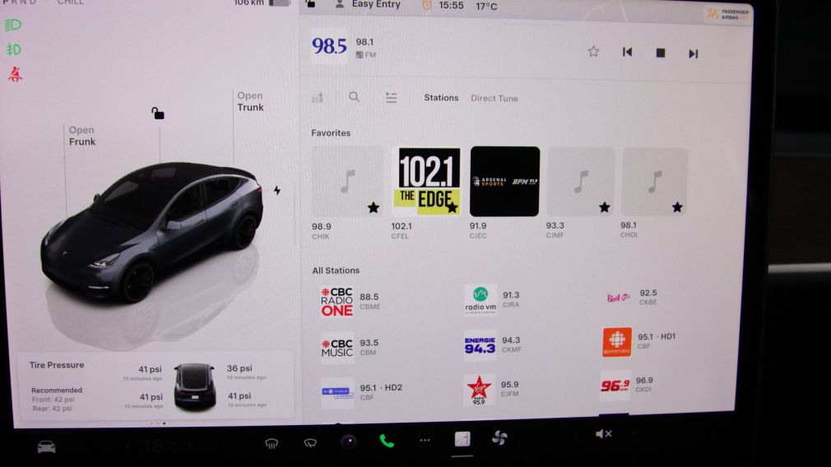The image size is (831, 467).
Task: Tap the 15:55 clock
Action: [x=451, y=5]
